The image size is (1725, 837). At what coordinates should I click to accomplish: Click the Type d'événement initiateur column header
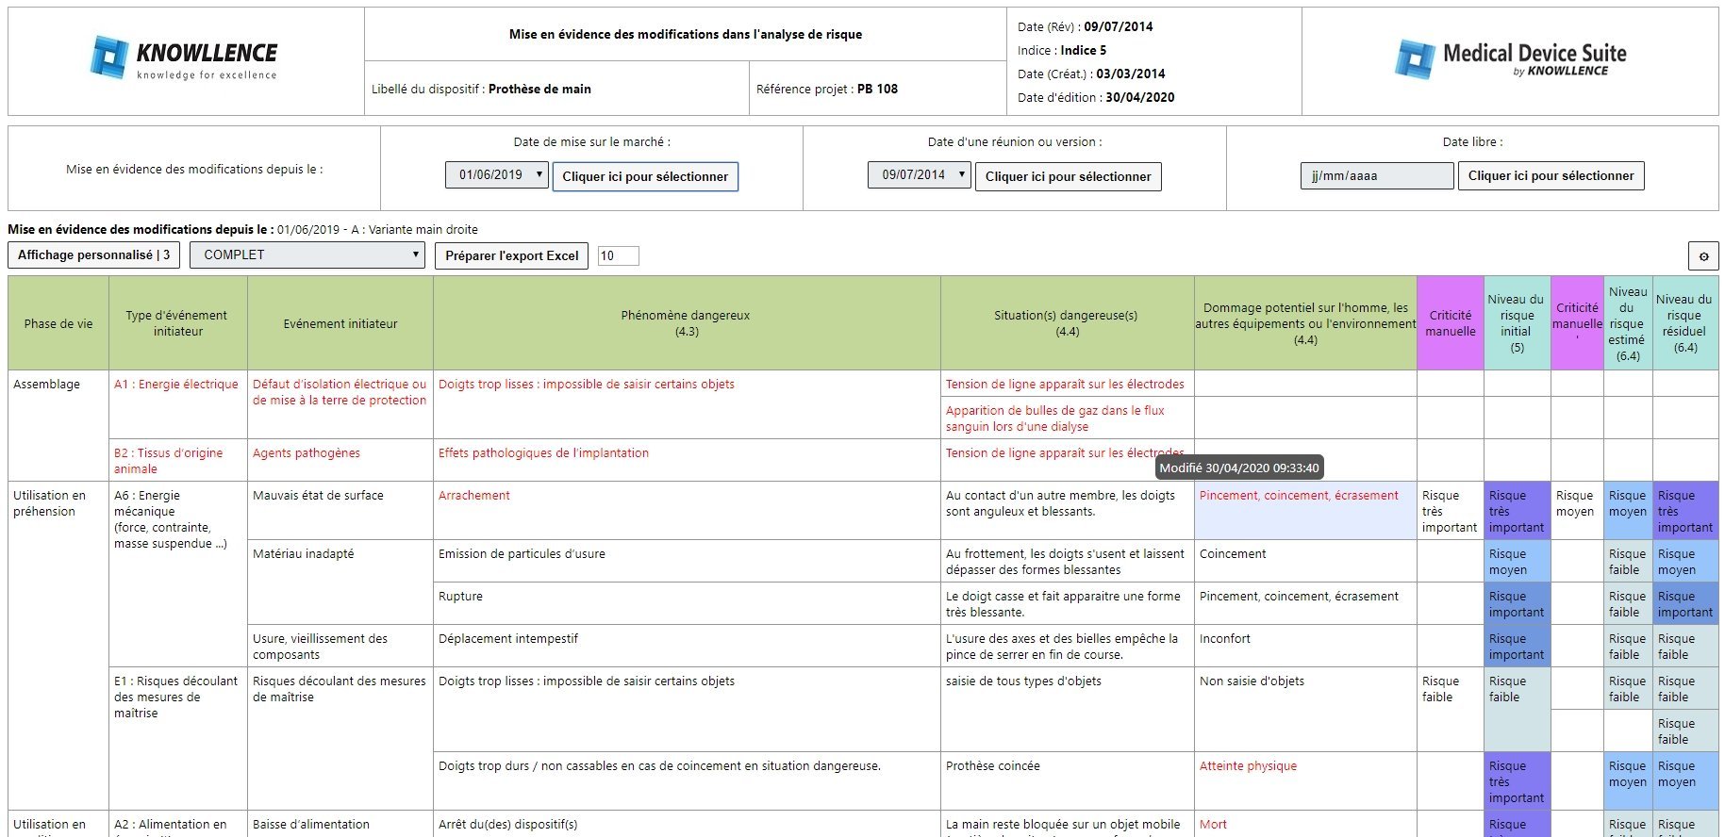pyautogui.click(x=178, y=323)
